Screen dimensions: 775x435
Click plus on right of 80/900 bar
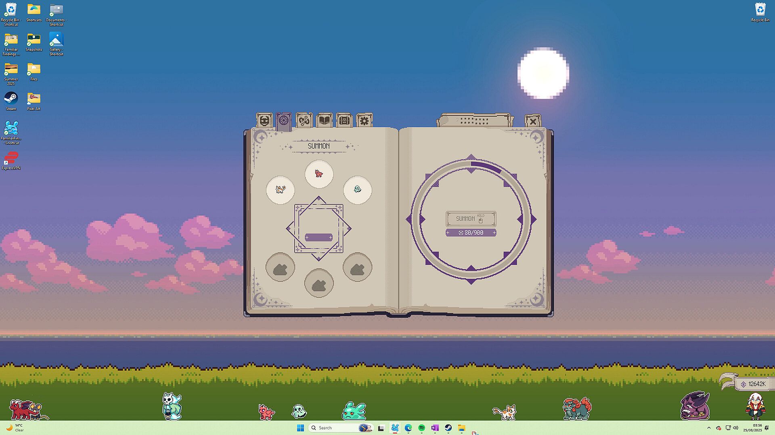[x=494, y=233]
